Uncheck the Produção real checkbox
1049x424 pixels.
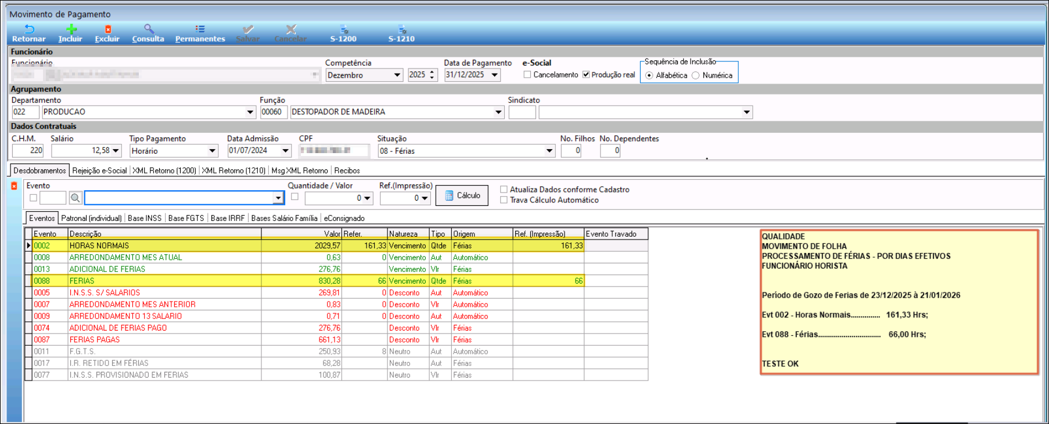(x=586, y=75)
